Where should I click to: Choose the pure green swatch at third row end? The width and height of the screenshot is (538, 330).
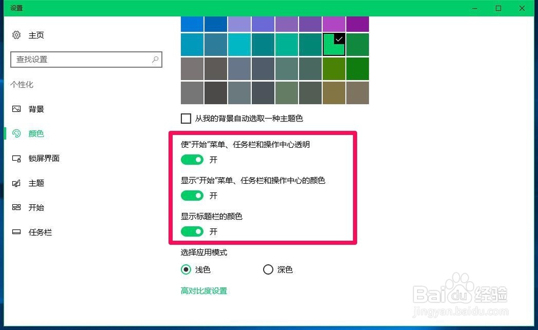coord(358,69)
